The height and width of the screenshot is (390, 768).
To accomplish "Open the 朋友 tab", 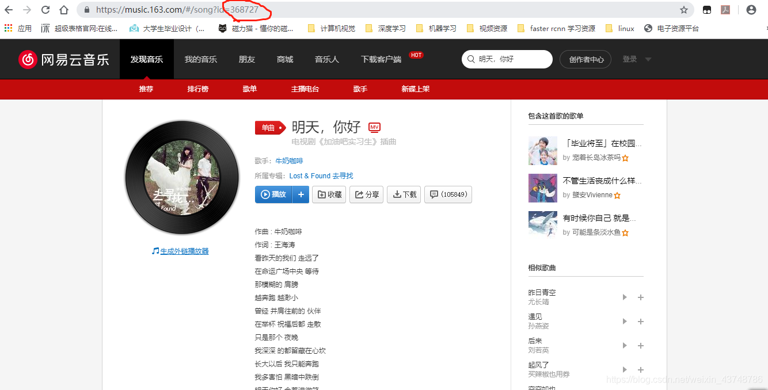I will tap(247, 59).
